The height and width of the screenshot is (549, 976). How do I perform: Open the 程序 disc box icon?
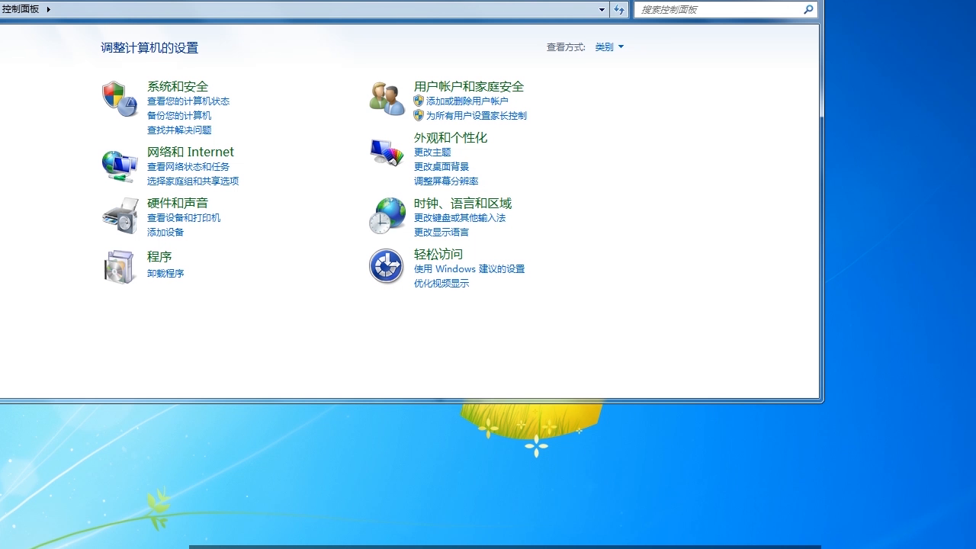pyautogui.click(x=120, y=266)
